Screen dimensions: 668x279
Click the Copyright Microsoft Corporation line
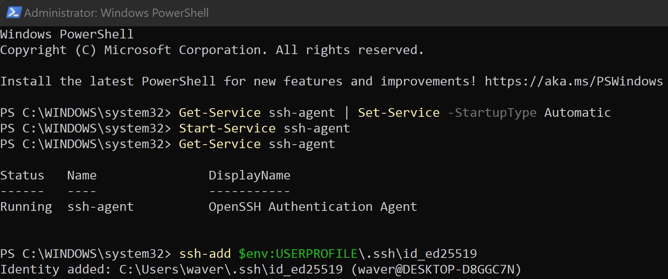coord(212,50)
